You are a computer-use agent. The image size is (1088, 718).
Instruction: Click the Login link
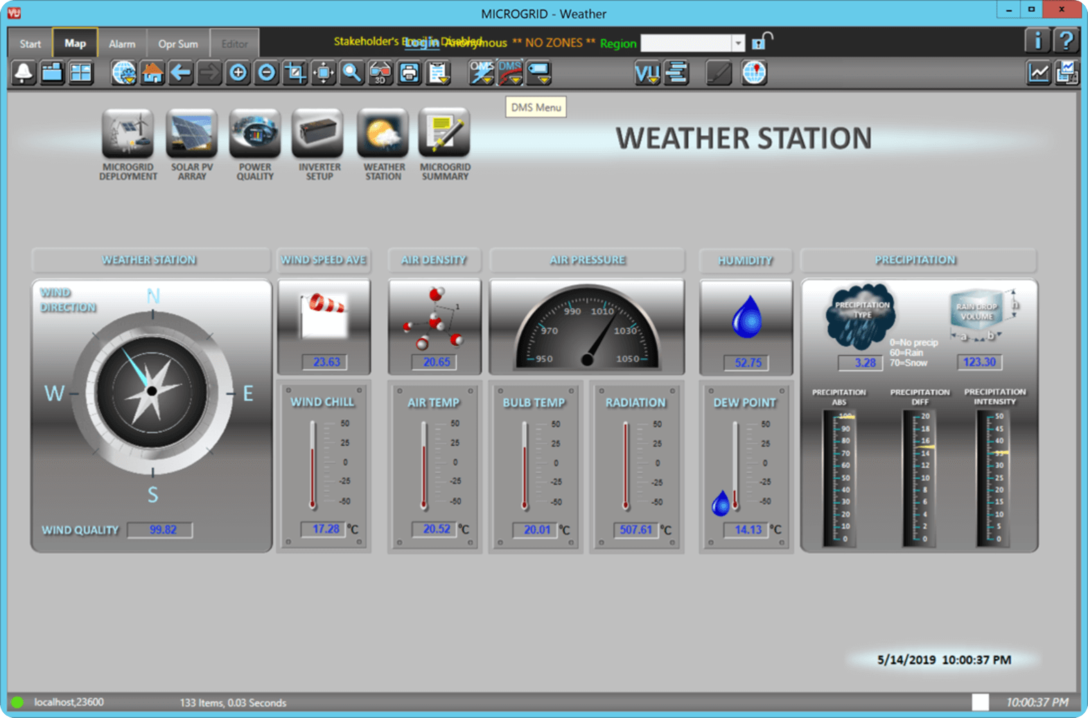click(x=421, y=43)
